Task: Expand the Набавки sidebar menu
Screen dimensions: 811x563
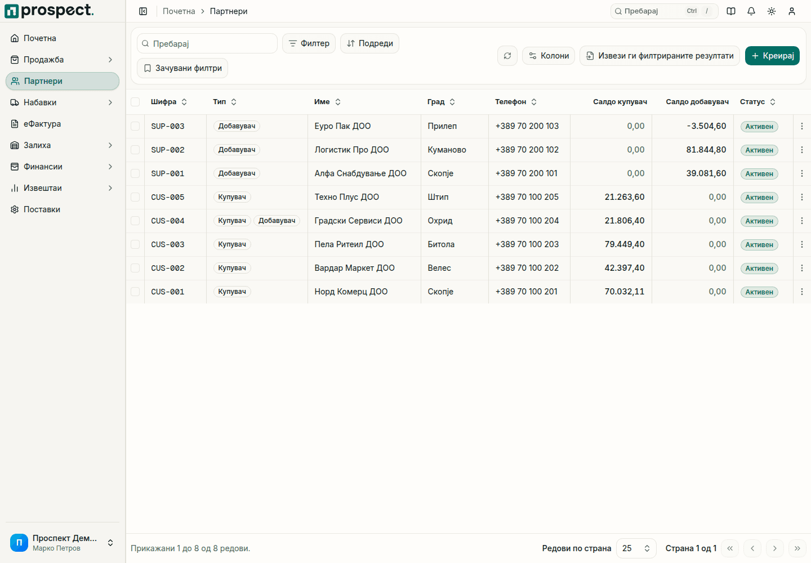Action: [x=63, y=102]
